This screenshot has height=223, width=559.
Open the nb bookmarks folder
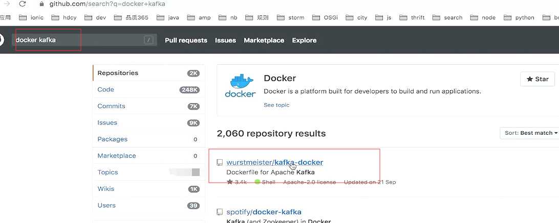coord(228,17)
